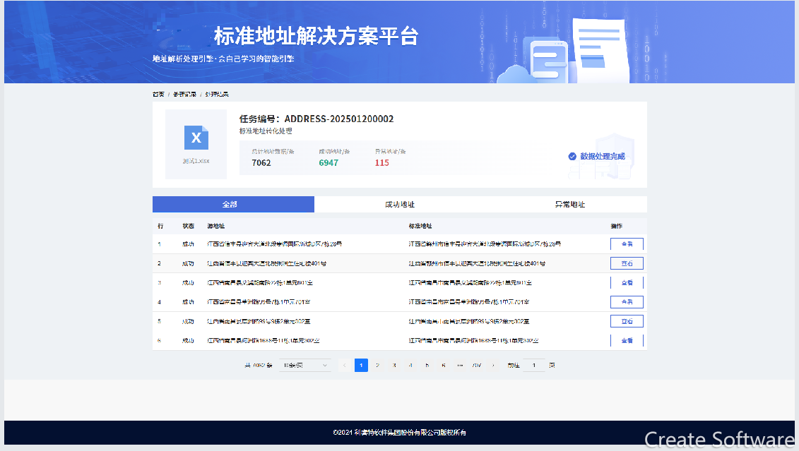Image resolution: width=799 pixels, height=451 pixels.
Task: Click the 数据处理完成 check badge icon
Action: 572,157
